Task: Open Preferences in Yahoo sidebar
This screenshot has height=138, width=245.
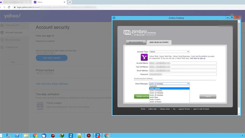Action: 11,47
